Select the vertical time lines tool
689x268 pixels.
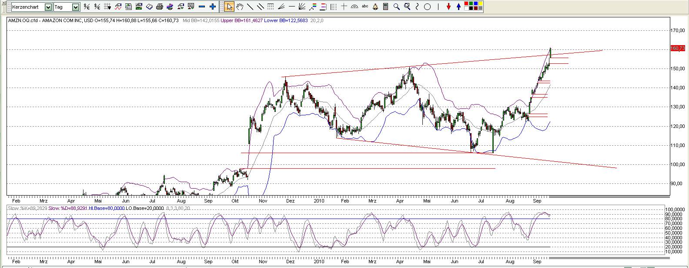334,7
